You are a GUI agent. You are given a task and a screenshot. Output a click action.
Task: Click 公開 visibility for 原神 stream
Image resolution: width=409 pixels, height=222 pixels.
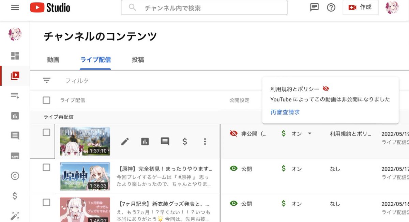pos(241,169)
